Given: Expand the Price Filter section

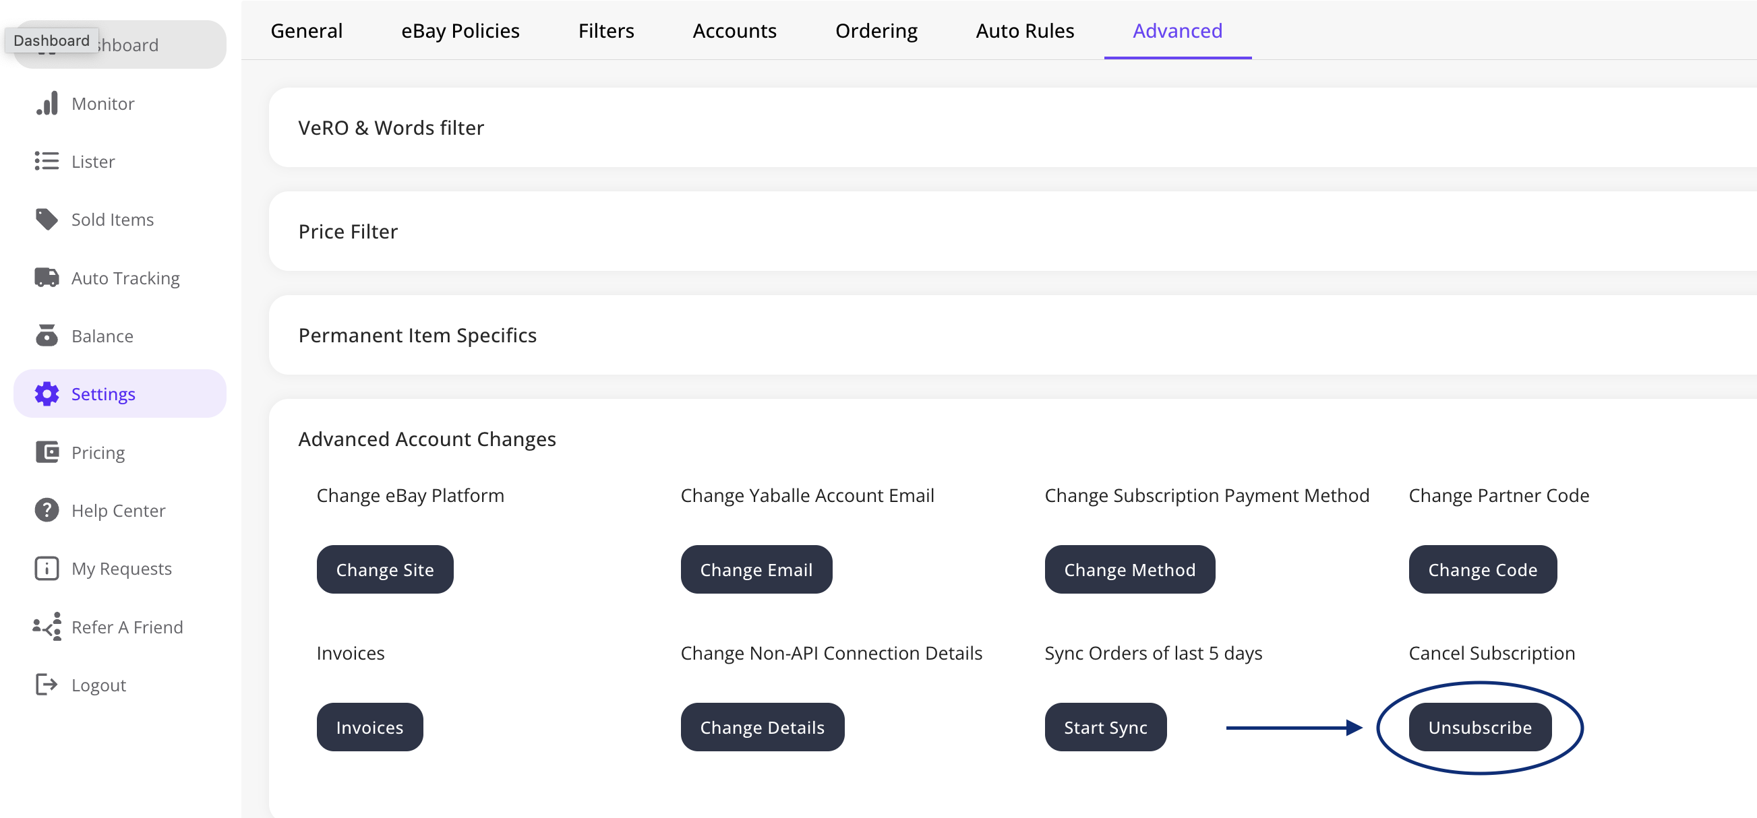Looking at the screenshot, I should point(1013,231).
